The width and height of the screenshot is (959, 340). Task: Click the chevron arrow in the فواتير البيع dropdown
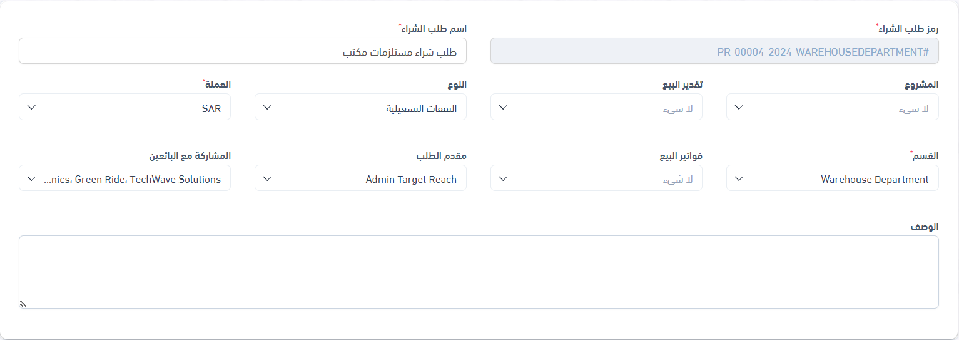(x=503, y=179)
